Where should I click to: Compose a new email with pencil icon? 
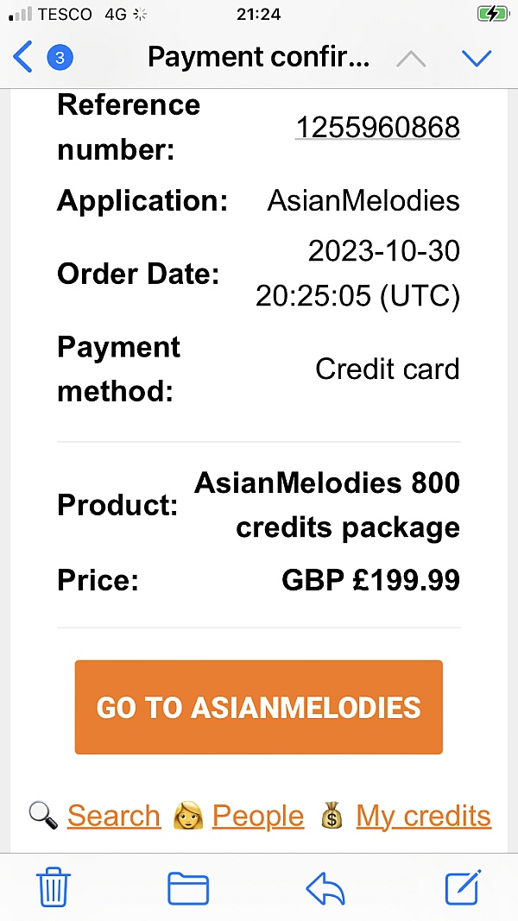point(462,887)
